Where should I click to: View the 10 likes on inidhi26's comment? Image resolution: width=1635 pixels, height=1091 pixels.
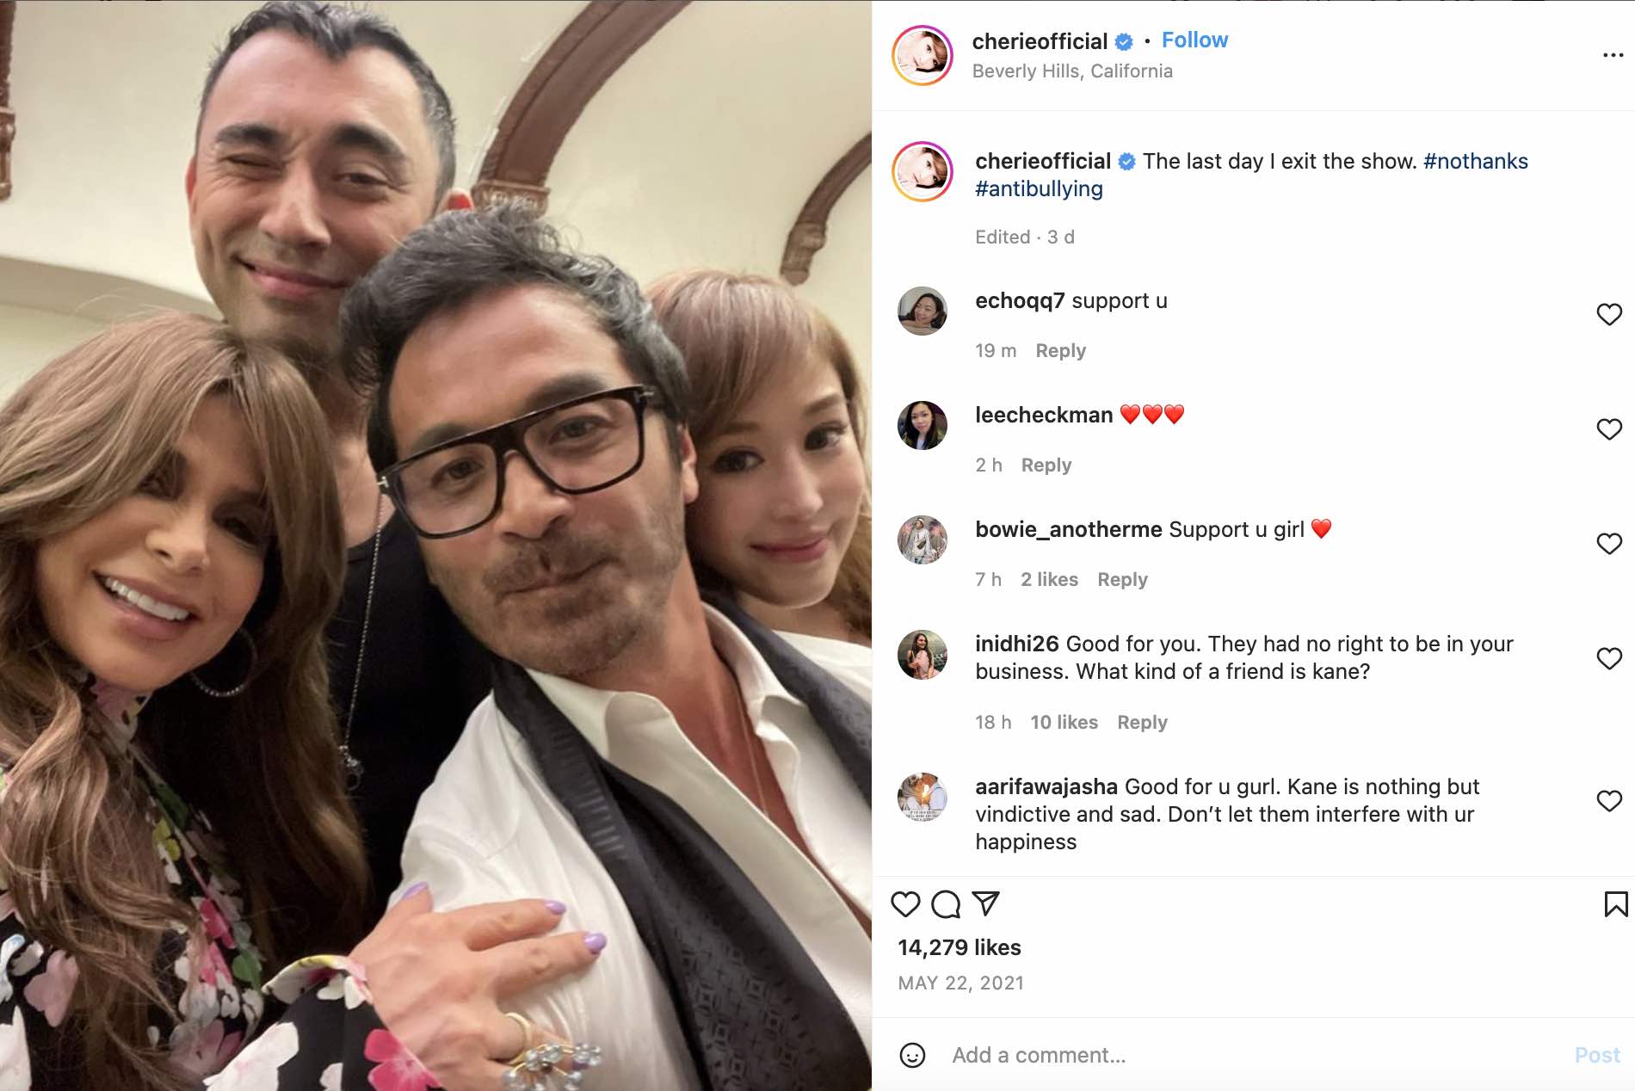pyautogui.click(x=1064, y=722)
